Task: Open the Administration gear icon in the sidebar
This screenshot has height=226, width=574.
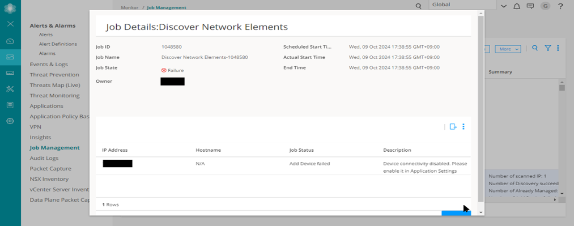Action: coord(10,121)
